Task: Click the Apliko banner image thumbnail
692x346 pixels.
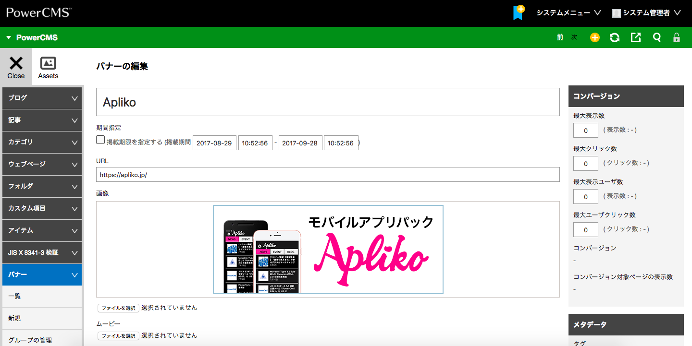Action: click(x=328, y=250)
